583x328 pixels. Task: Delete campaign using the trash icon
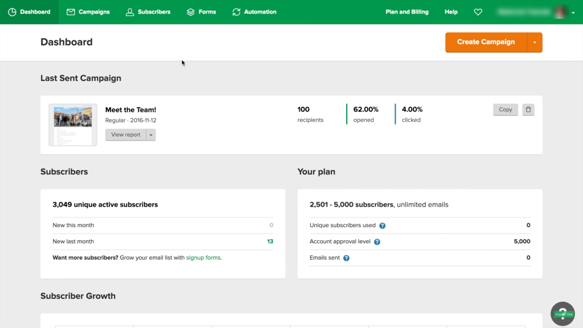tap(528, 110)
